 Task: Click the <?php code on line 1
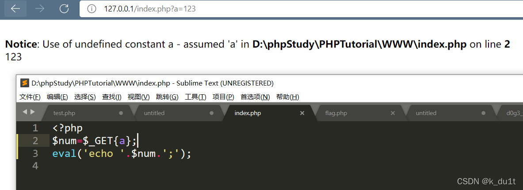[67, 128]
